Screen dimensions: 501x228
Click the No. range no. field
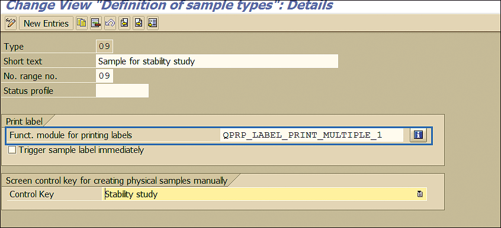point(104,76)
